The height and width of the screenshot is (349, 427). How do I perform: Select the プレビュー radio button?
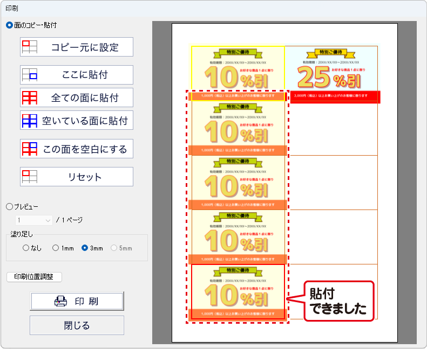pyautogui.click(x=9, y=206)
